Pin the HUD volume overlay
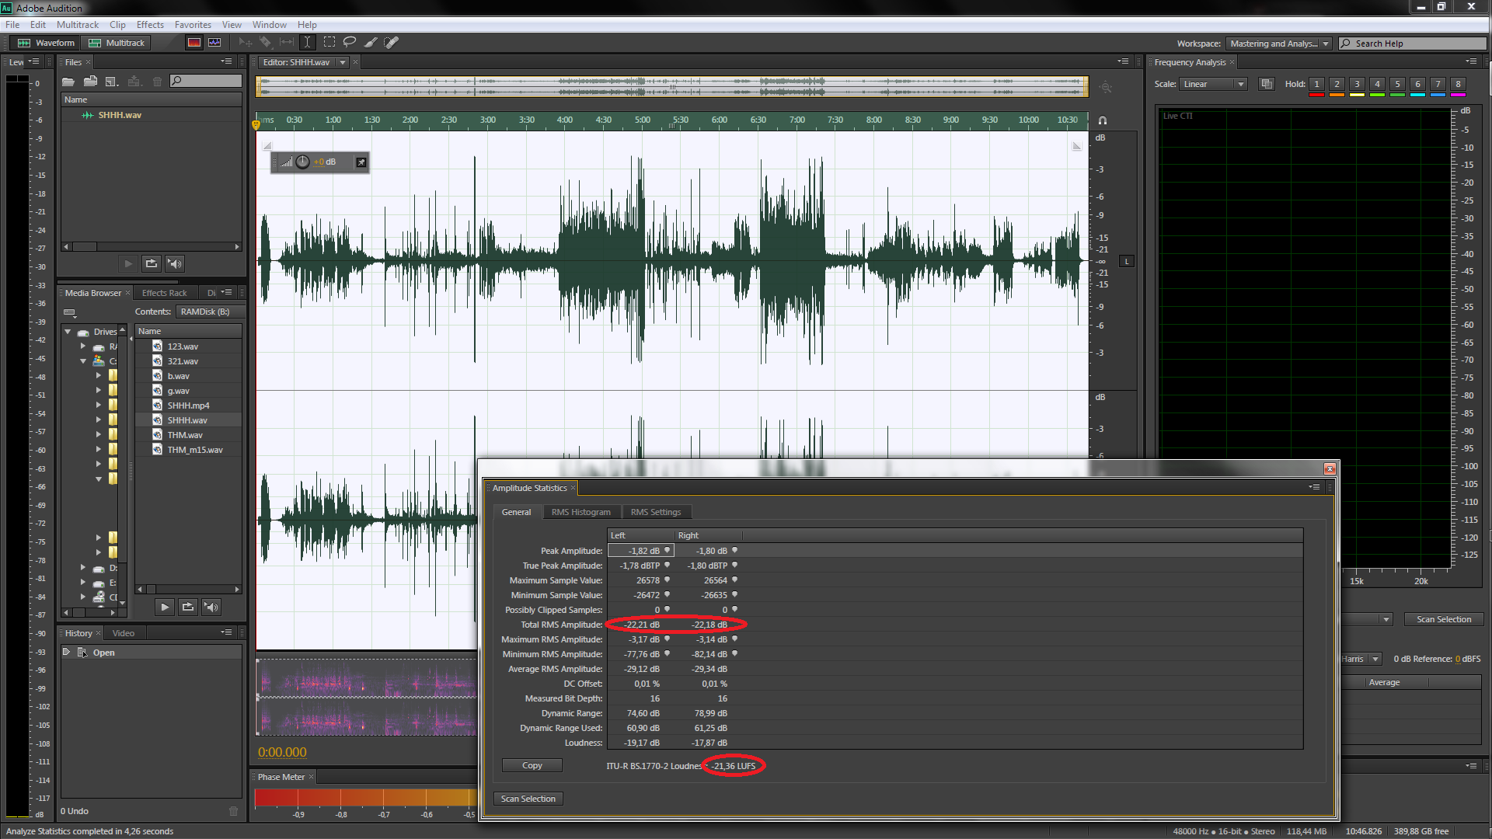 [x=361, y=162]
